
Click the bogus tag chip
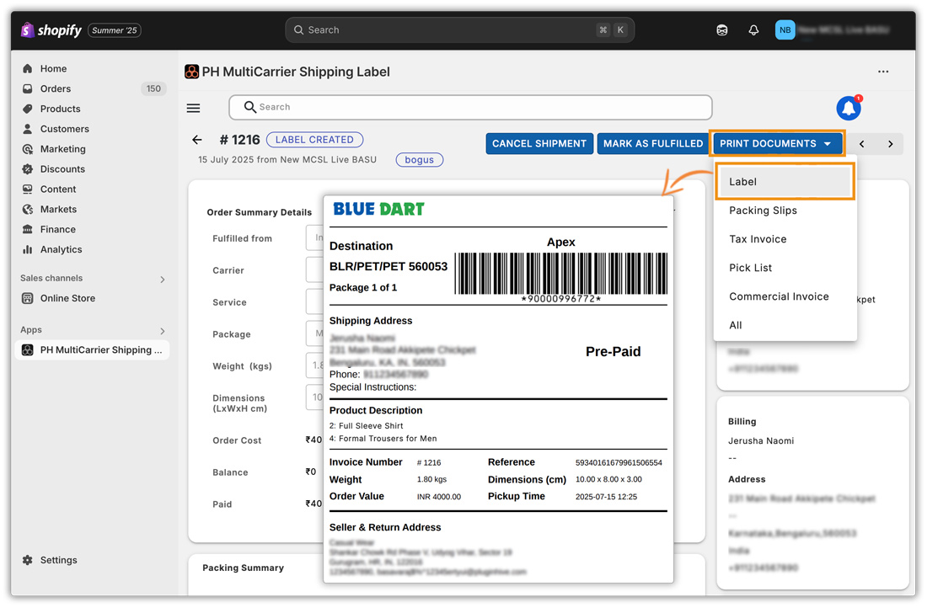pyautogui.click(x=419, y=159)
